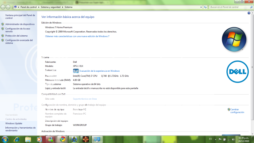This screenshot has width=254, height=143.
Task: Click the Dell logo image
Action: coord(237,72)
